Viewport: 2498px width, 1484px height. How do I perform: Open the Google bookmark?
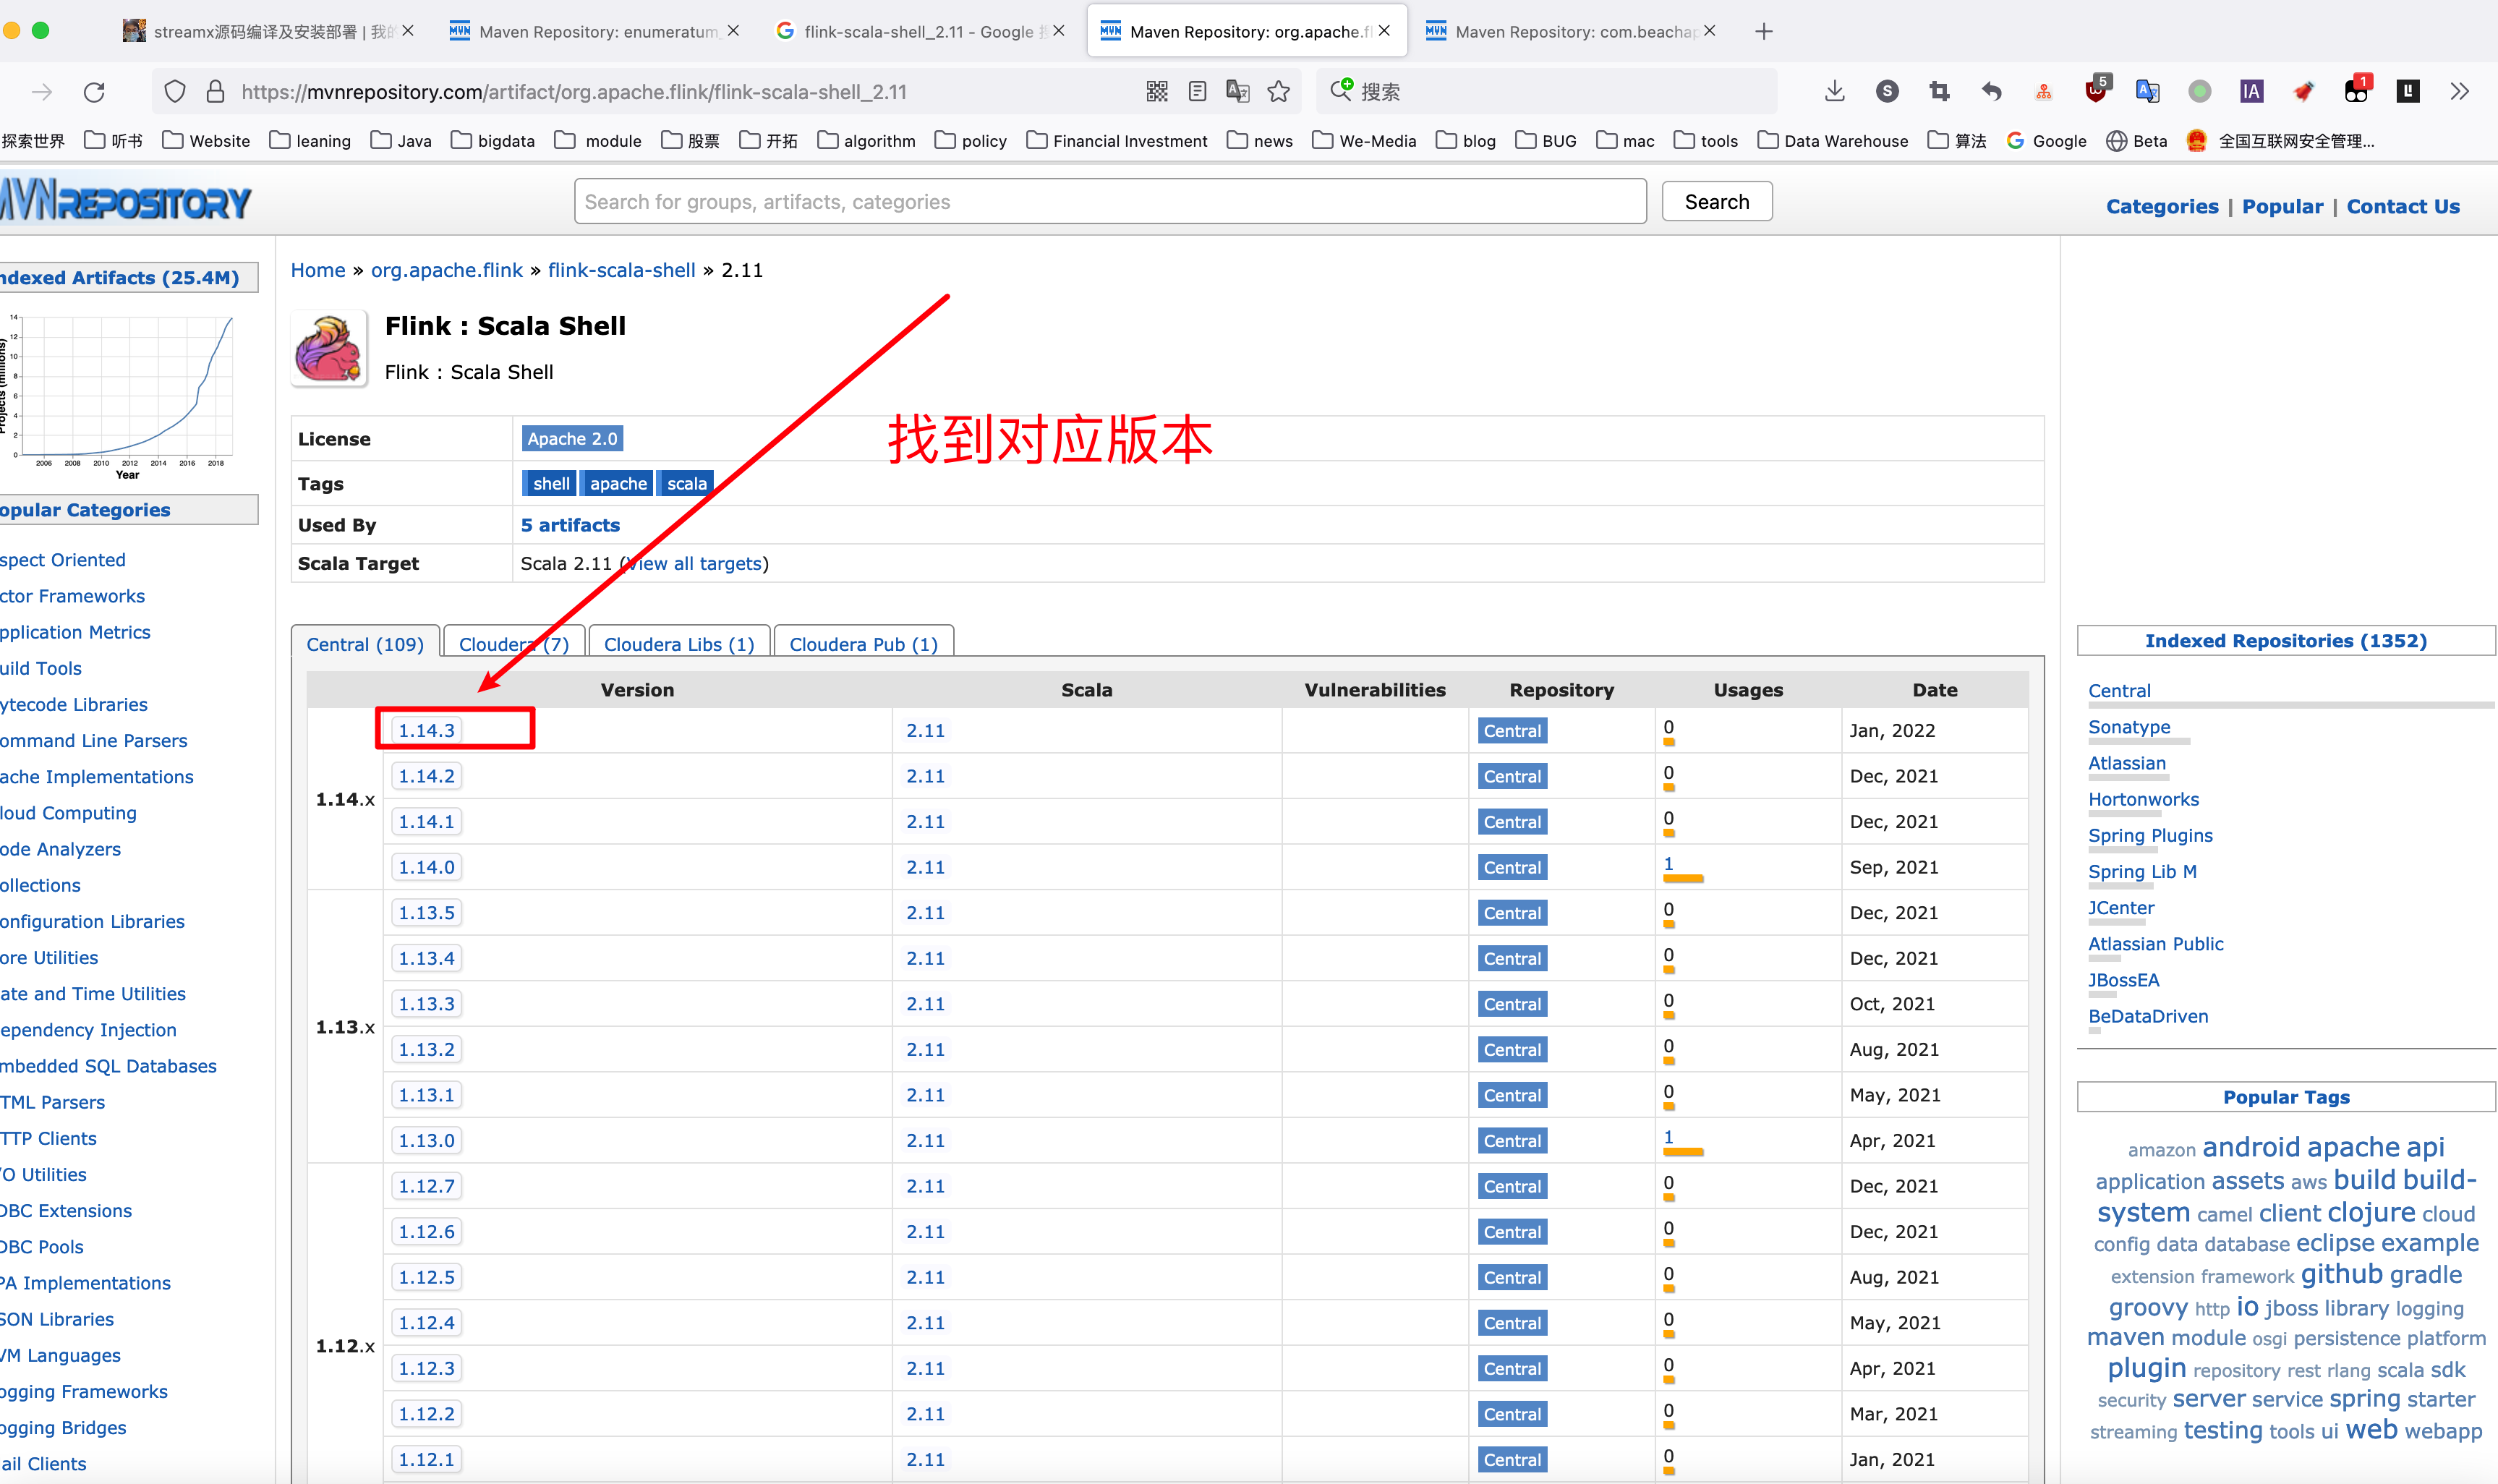click(x=2046, y=141)
